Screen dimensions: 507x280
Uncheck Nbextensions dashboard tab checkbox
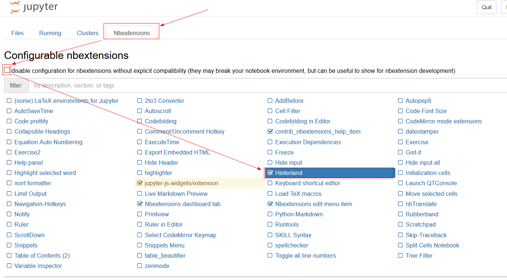[x=139, y=204]
